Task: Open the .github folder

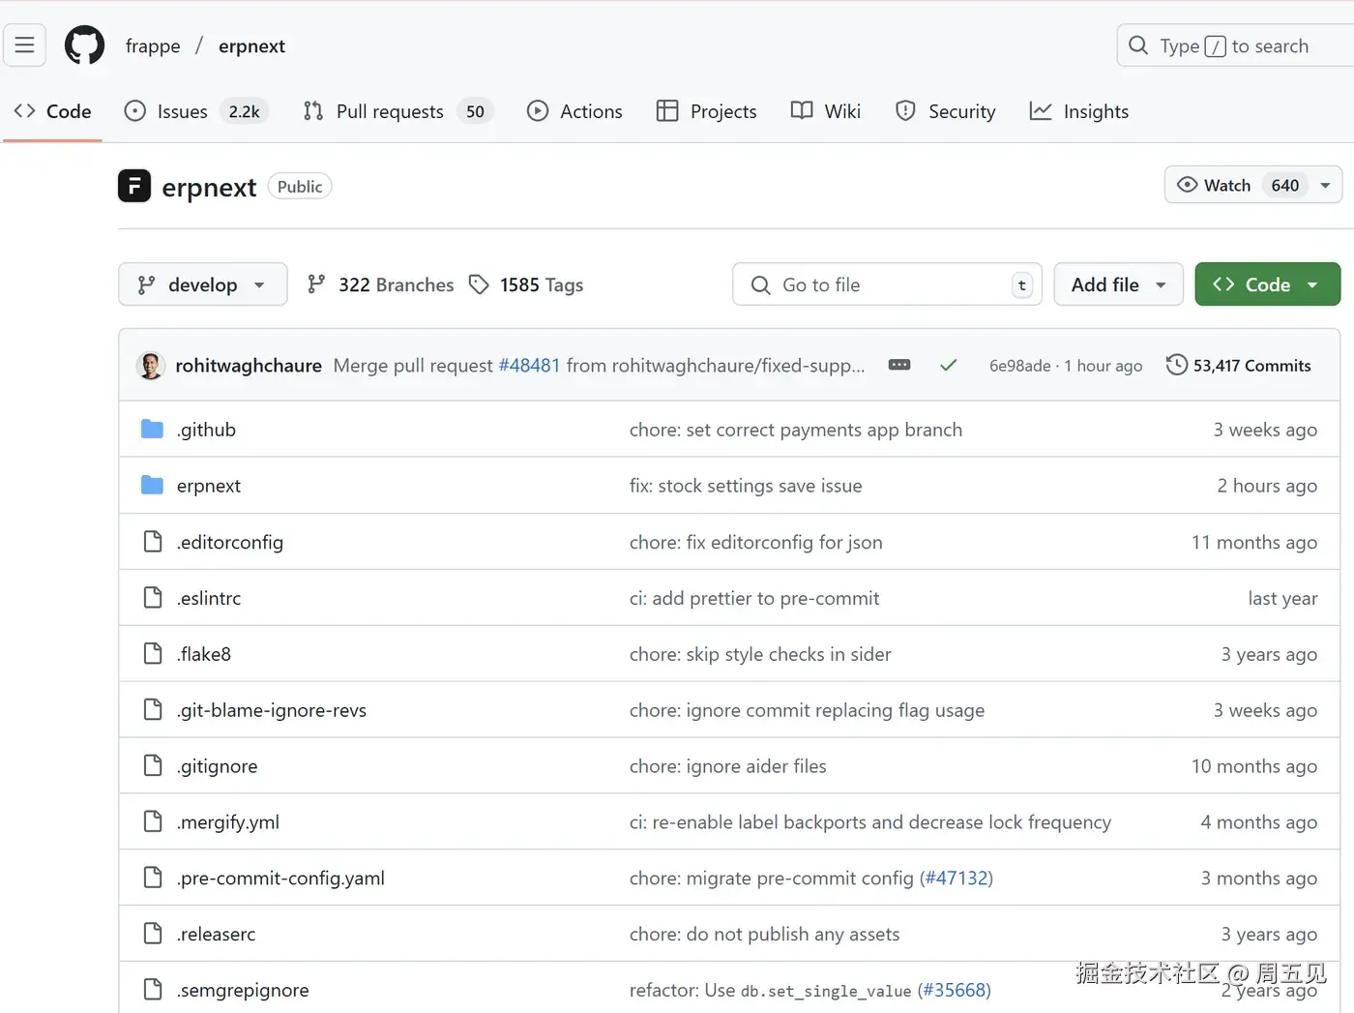Action: pos(206,430)
